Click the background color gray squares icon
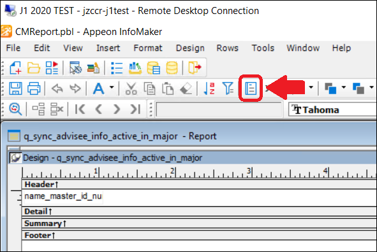Screen dimensions: 377x252 tap(359, 88)
